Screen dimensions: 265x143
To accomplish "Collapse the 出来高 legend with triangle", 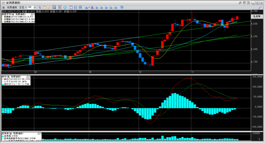I will click(x=38, y=133).
